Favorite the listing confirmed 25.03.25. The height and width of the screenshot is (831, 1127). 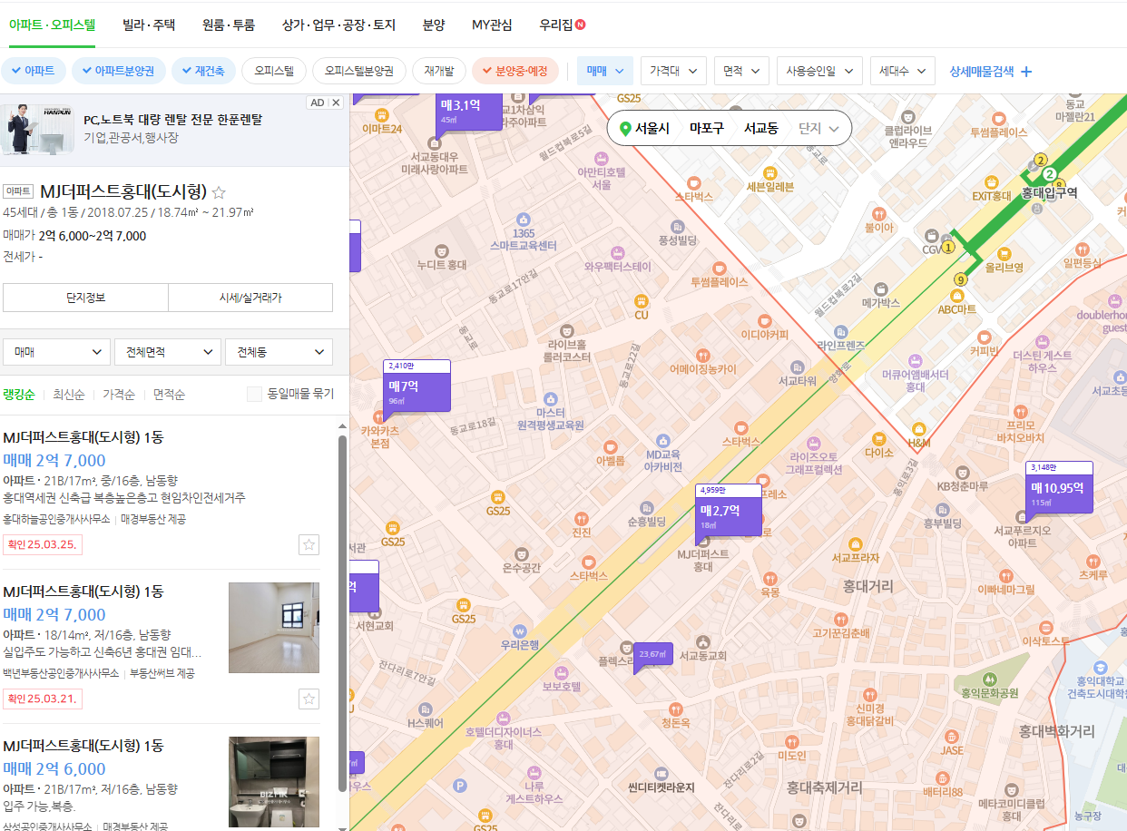click(x=309, y=544)
